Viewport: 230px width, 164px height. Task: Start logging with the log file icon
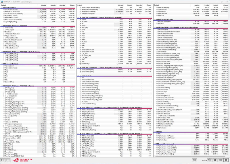[215, 160]
